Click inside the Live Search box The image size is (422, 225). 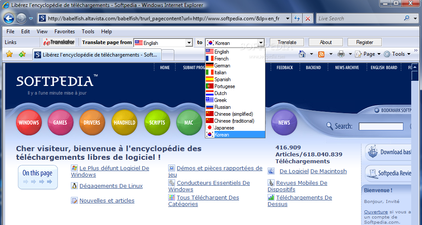click(360, 19)
